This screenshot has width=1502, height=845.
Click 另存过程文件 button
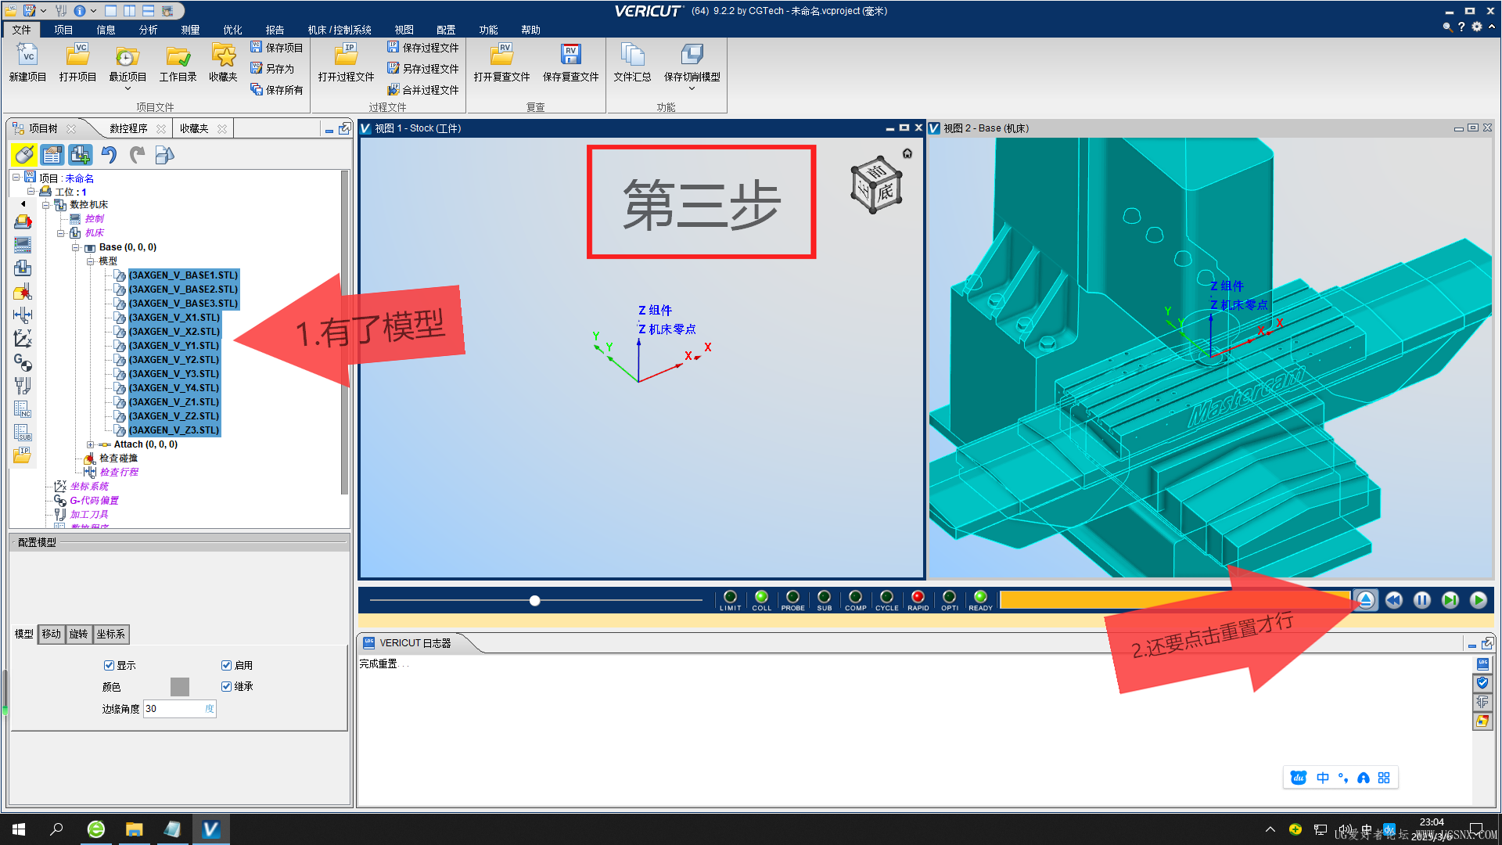423,69
